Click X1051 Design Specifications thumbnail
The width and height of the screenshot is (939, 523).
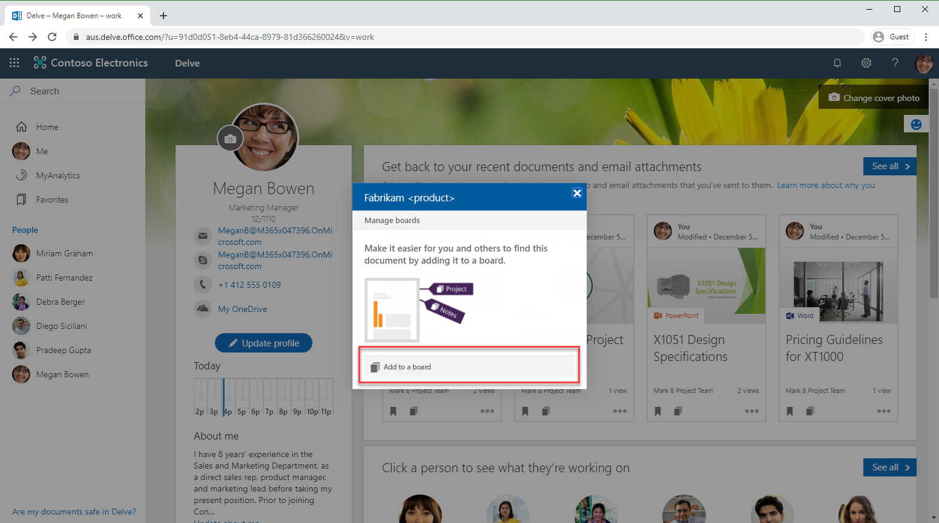coord(706,285)
